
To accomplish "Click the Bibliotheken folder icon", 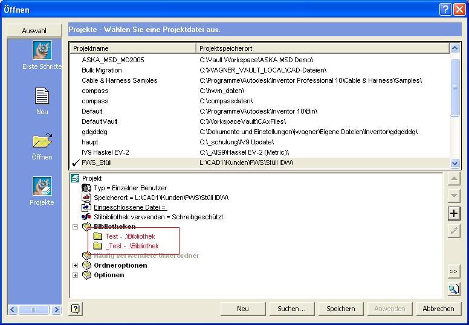I will point(87,227).
